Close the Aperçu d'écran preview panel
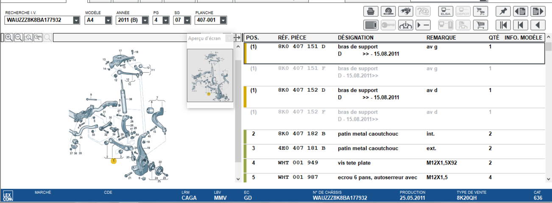552x203 pixels. 229,38
